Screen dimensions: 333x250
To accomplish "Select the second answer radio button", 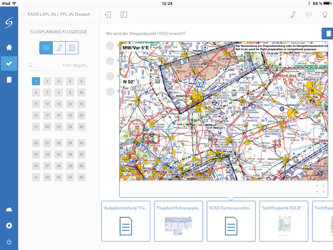I will (110, 61).
